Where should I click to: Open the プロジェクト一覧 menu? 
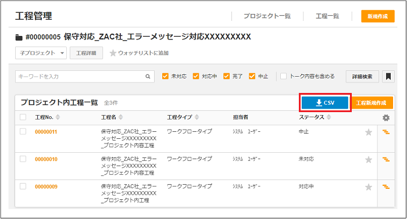pyautogui.click(x=267, y=16)
